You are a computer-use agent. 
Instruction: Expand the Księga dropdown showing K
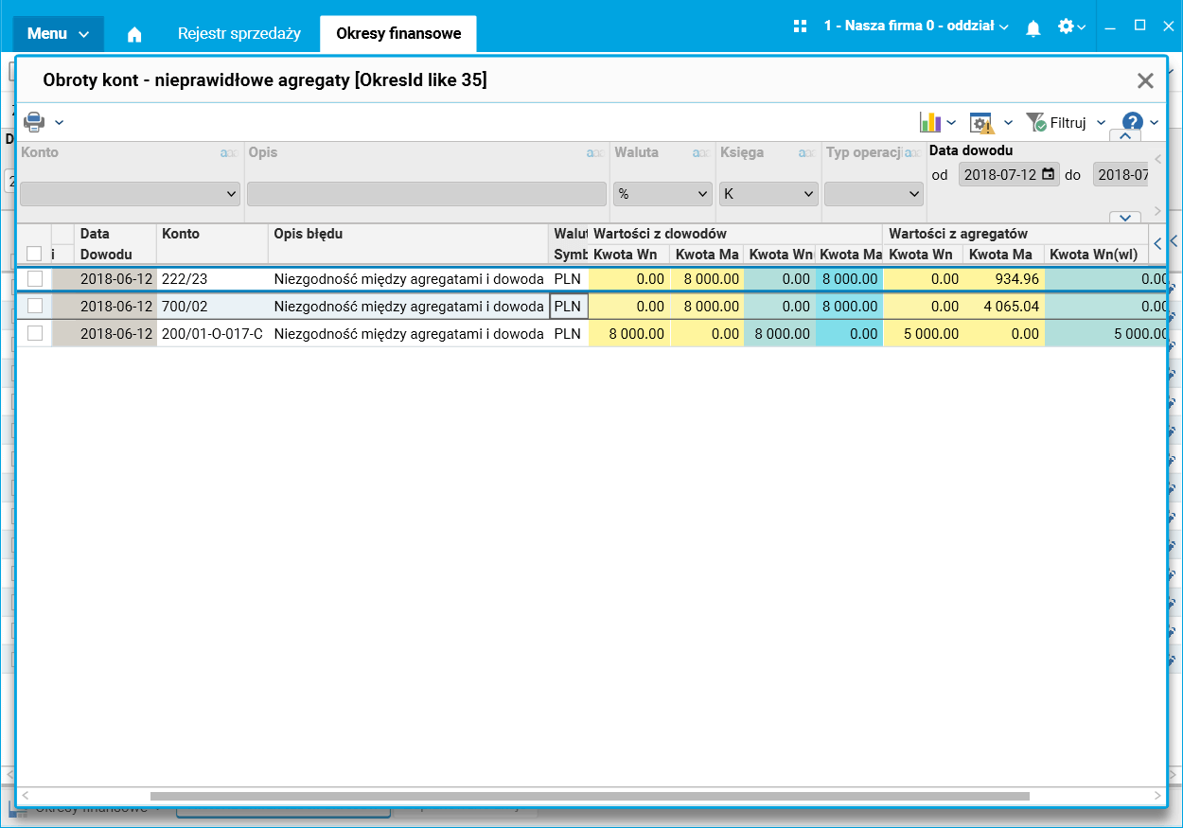click(x=768, y=194)
